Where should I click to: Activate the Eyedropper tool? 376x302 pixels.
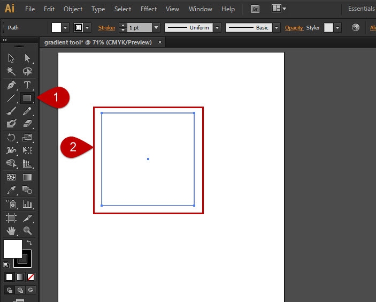pos(11,190)
